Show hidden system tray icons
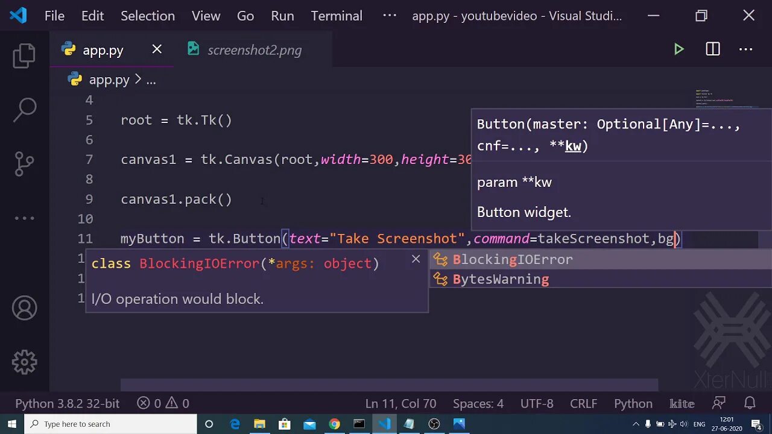Screen dimensions: 772x434 coord(637,424)
